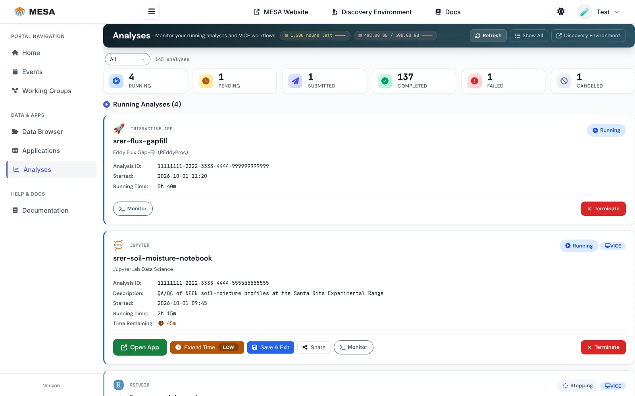Open the Test user avatar
Viewport: 635px width, 396px height.
(585, 12)
